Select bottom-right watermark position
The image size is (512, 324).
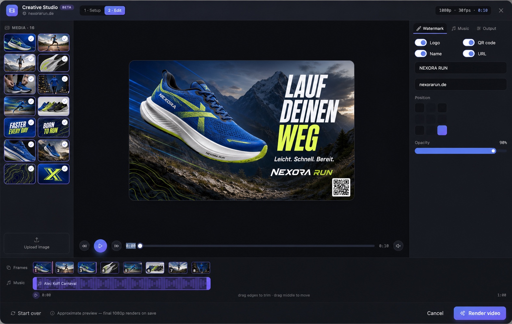(442, 130)
